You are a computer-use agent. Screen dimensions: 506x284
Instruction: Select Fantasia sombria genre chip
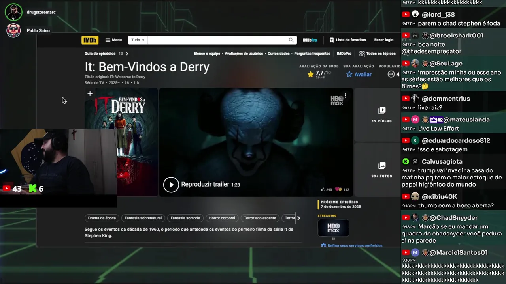click(185, 218)
